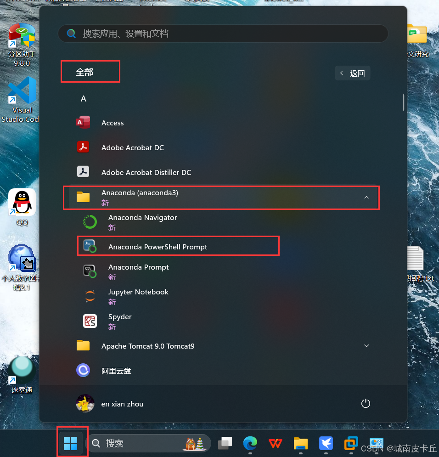439x457 pixels.
Task: Open VMware icon on the taskbar
Action: [x=351, y=443]
